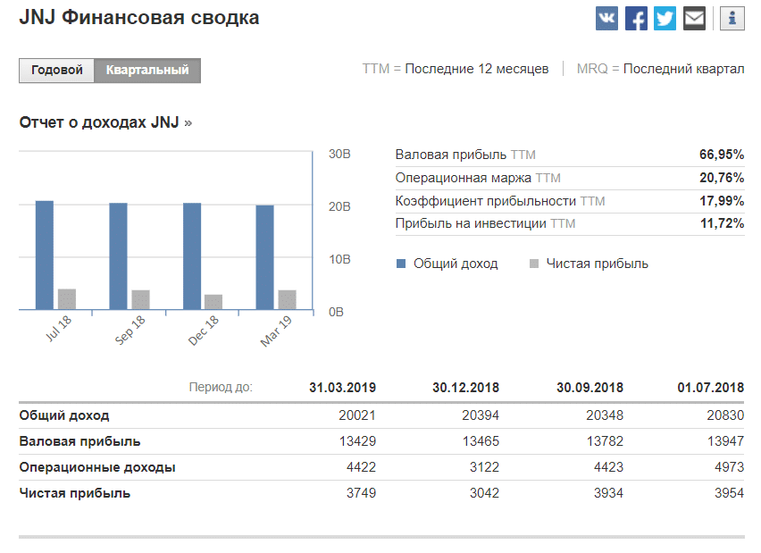Click total revenue value 20348

point(605,415)
